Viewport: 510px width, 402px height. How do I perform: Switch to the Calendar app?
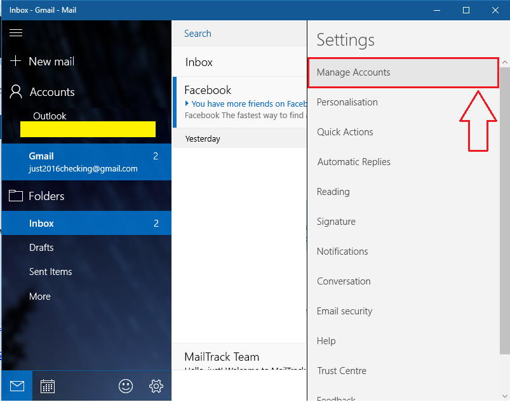tap(48, 385)
